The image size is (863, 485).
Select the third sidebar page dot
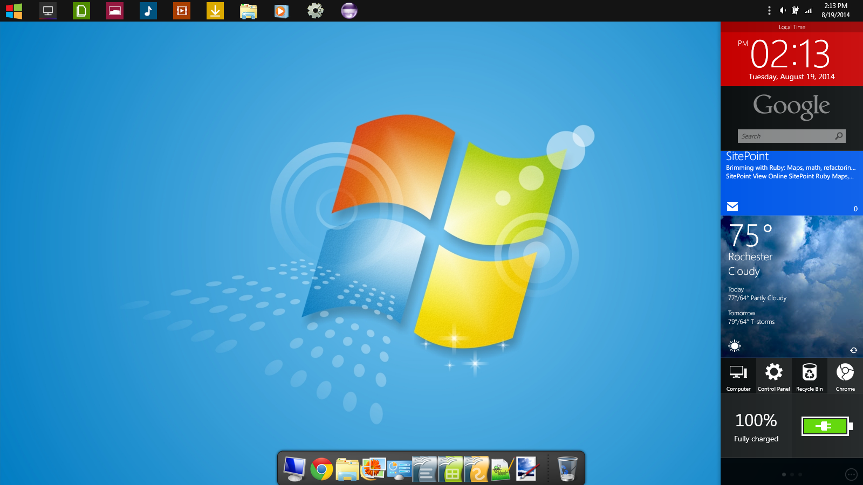(x=800, y=475)
